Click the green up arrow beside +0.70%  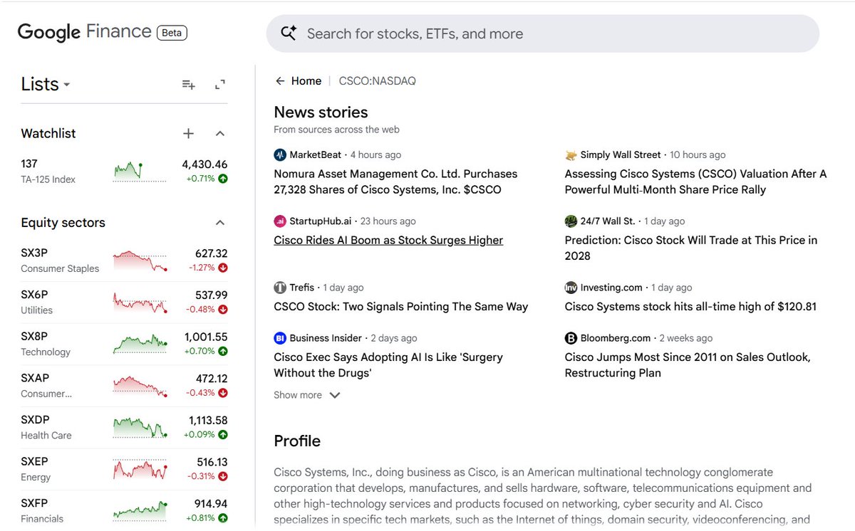coord(223,351)
